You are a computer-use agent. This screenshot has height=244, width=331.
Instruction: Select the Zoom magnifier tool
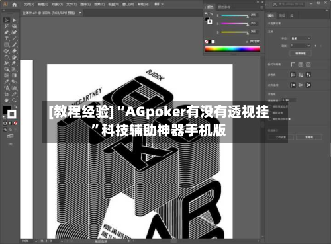14,101
